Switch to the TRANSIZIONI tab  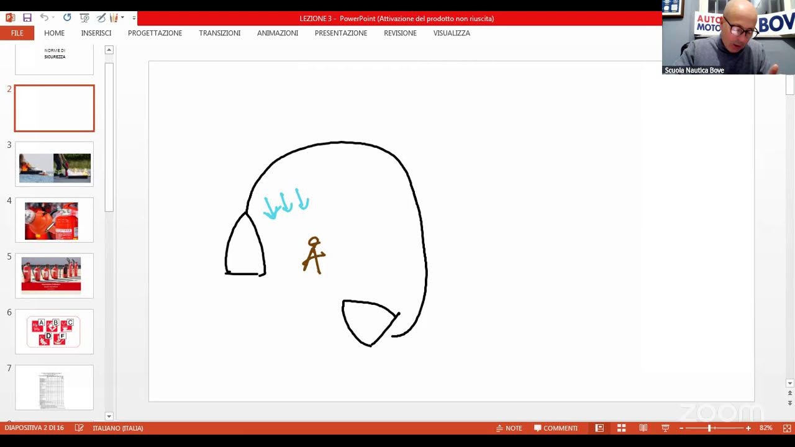pos(219,33)
